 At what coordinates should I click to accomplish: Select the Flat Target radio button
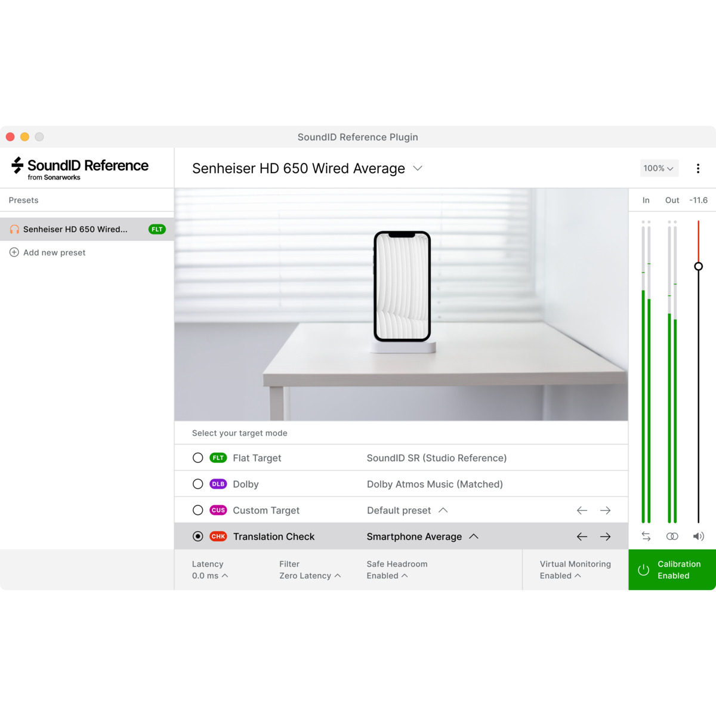(x=197, y=458)
